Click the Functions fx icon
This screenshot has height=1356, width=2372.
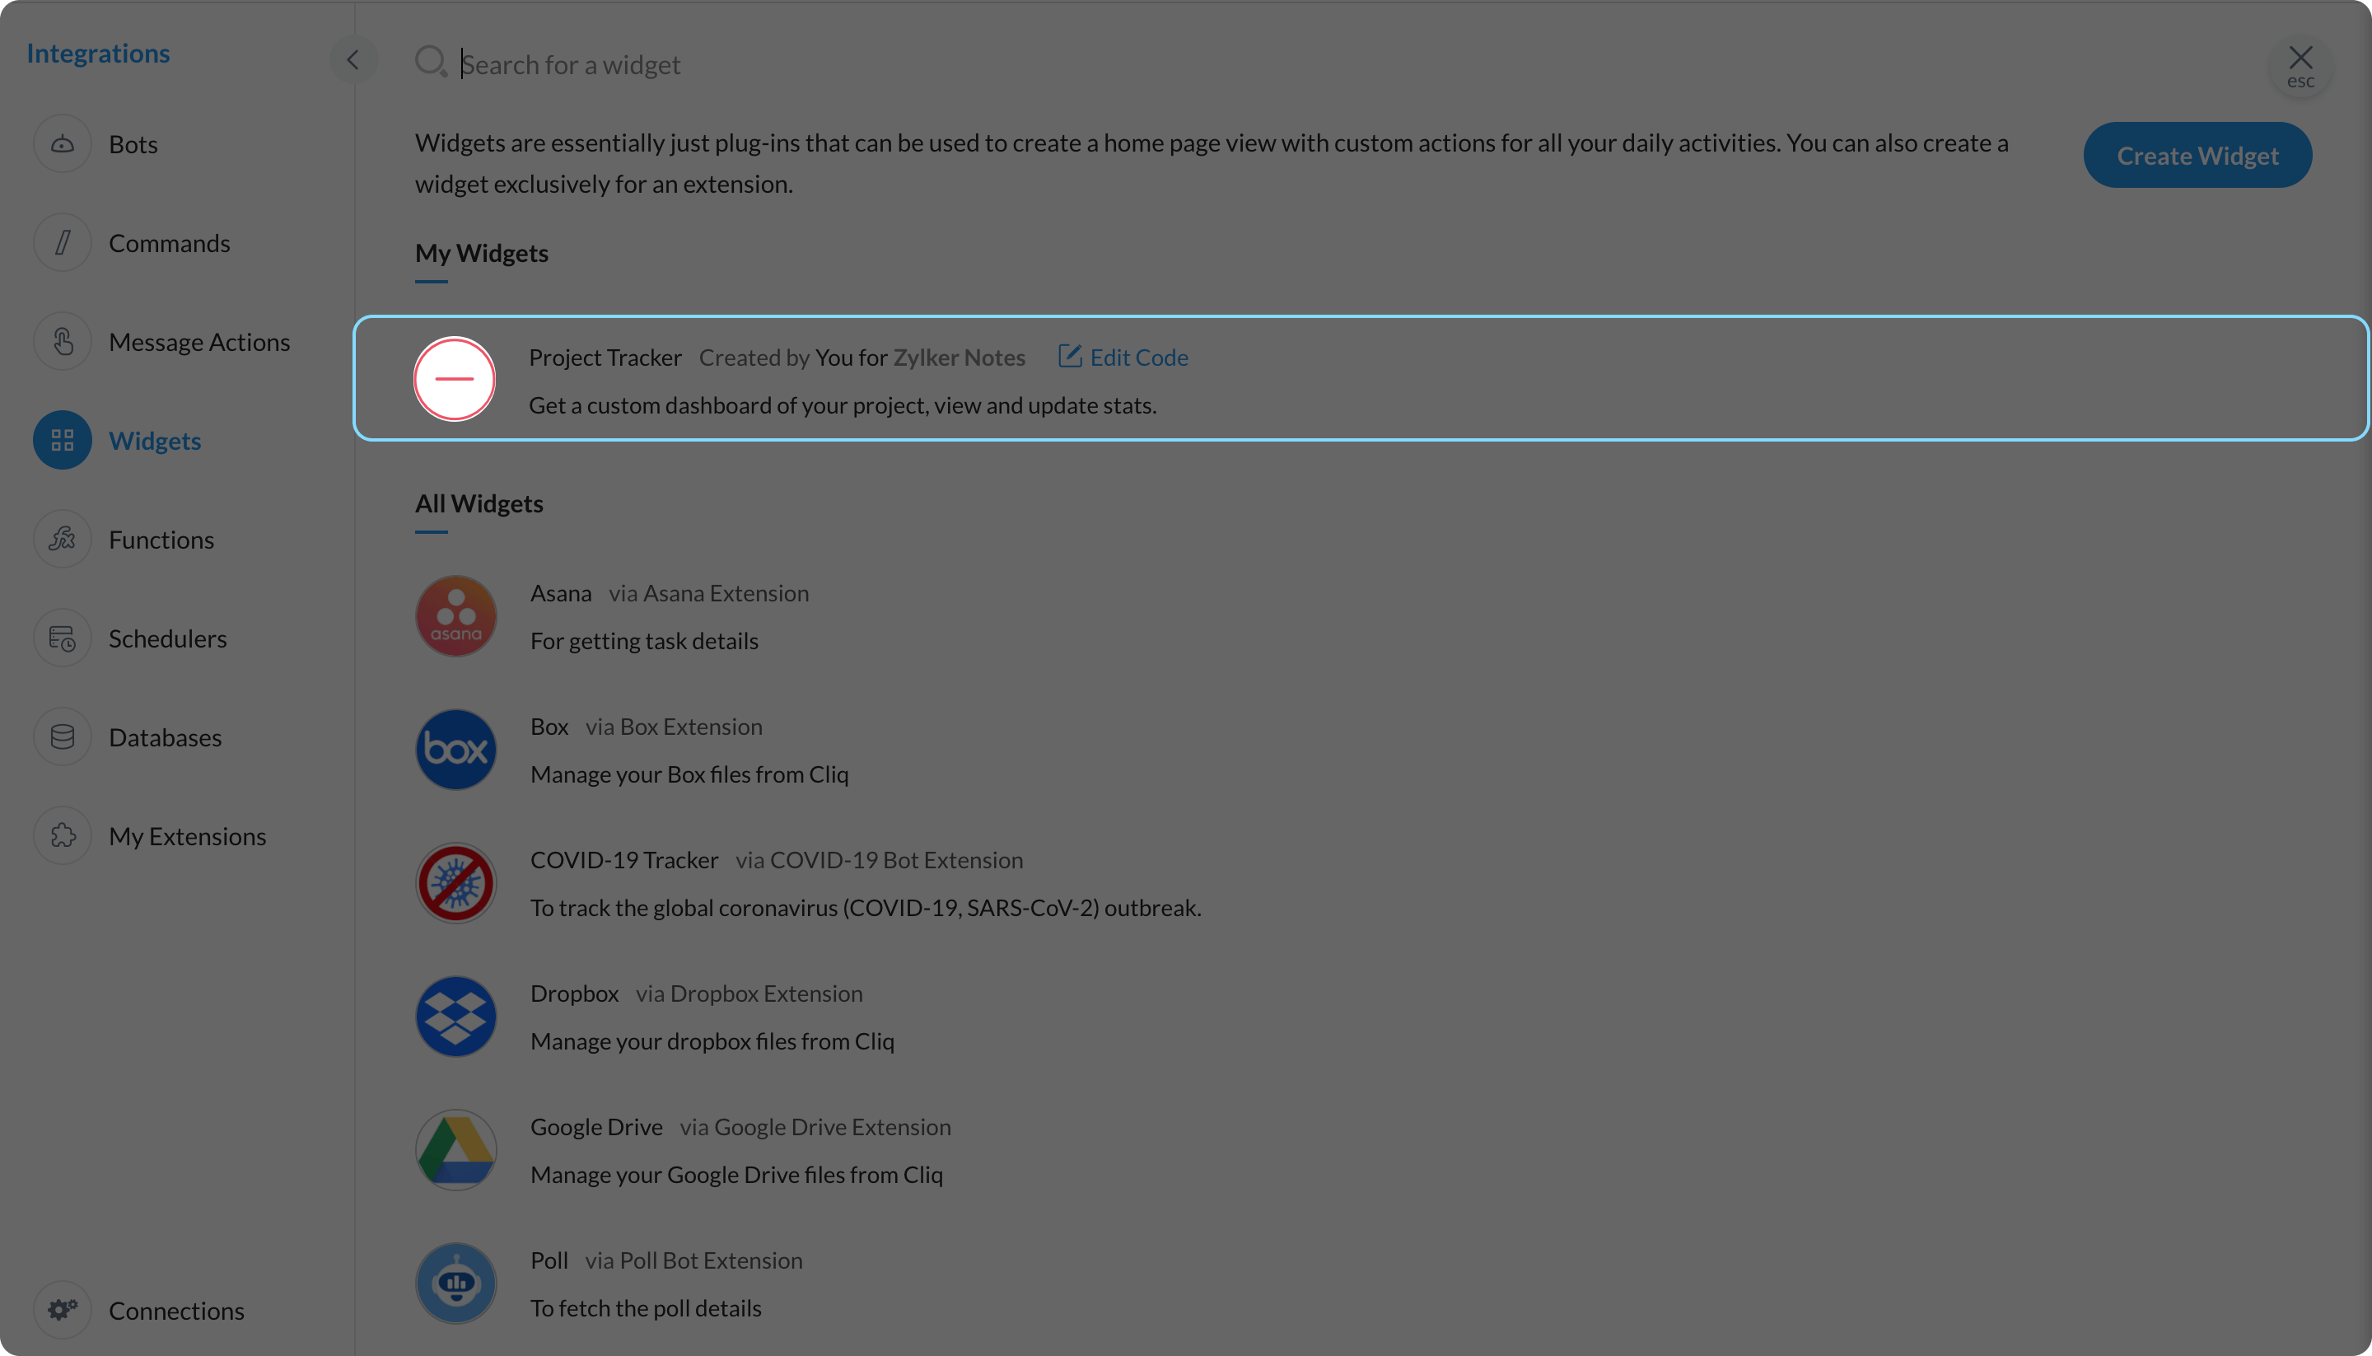(x=63, y=538)
